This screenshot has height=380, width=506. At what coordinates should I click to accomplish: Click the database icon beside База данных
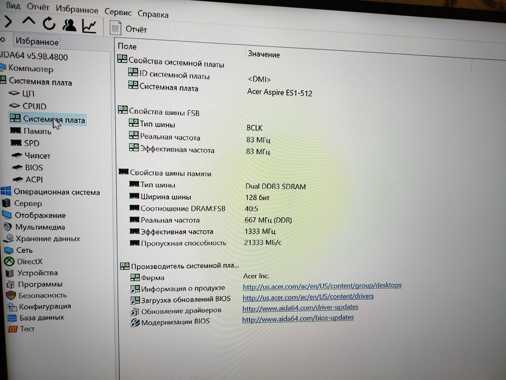coord(12,318)
